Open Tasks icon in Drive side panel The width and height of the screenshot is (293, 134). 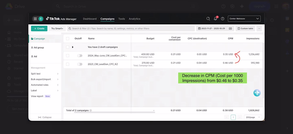pyautogui.click(x=287, y=41)
